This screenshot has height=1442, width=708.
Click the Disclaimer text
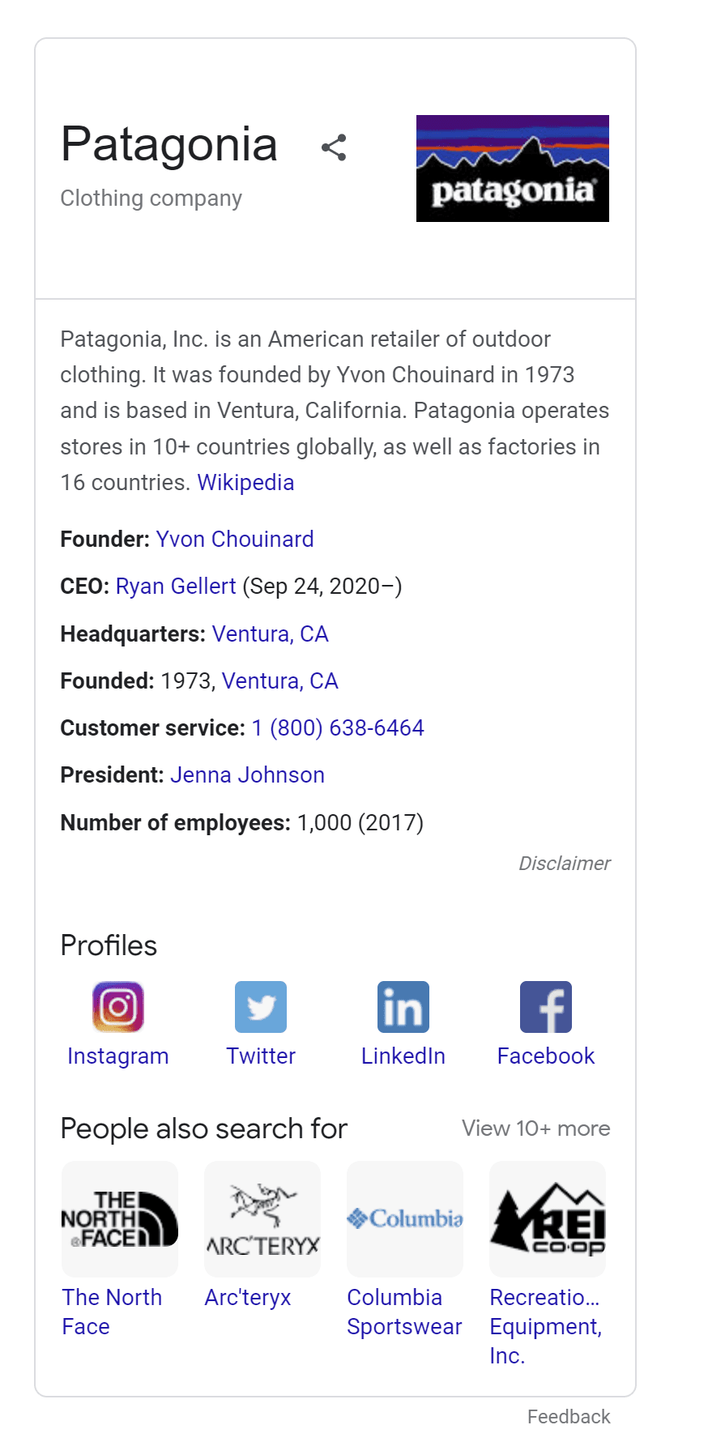[565, 864]
